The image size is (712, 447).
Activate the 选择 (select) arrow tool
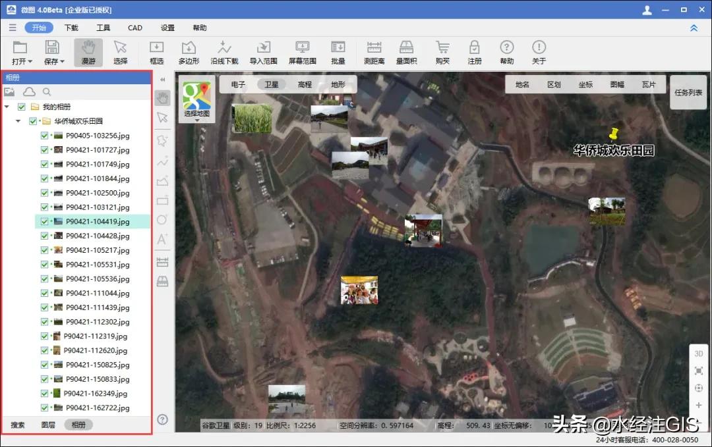tap(120, 52)
